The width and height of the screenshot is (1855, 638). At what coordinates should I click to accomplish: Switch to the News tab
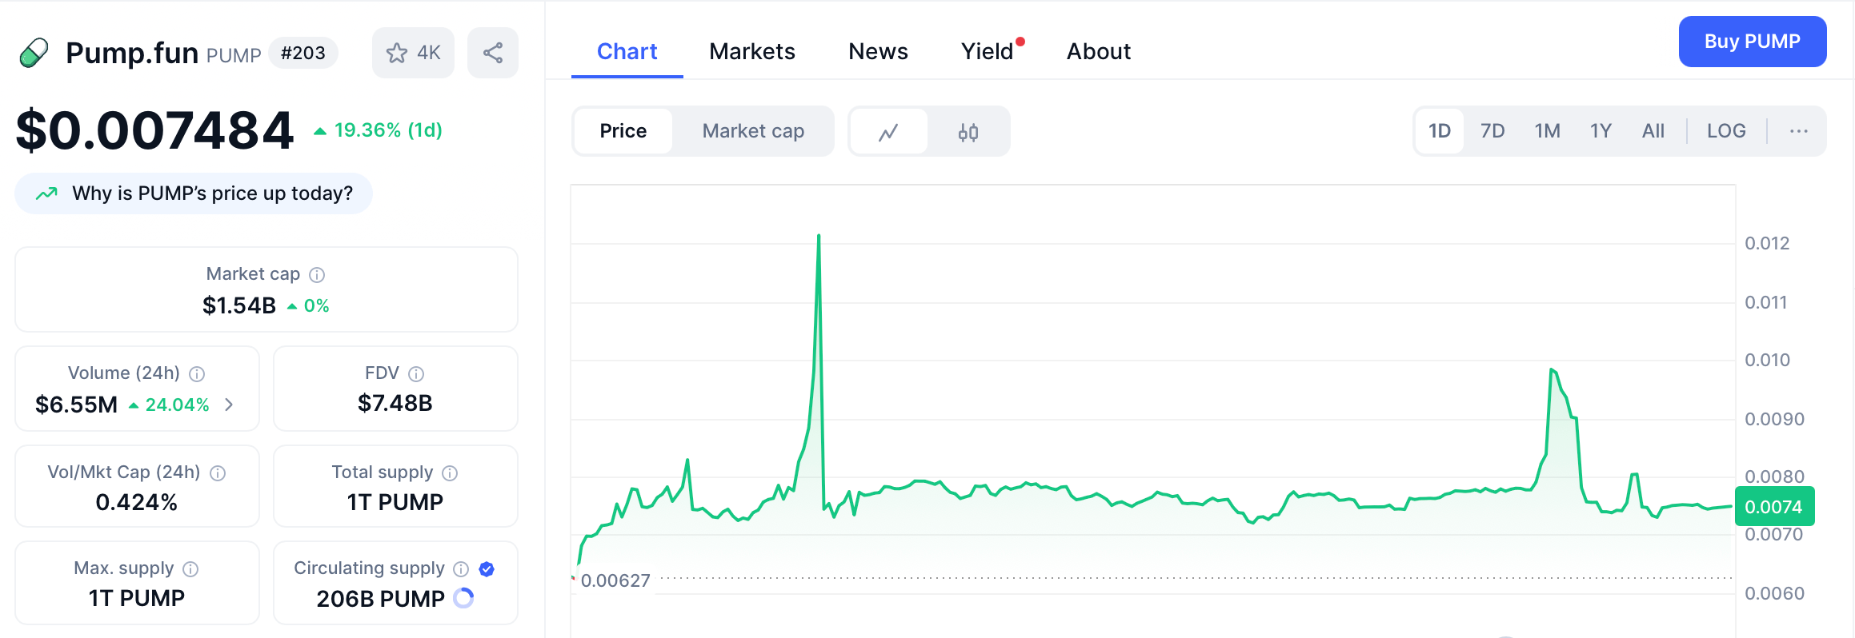tap(879, 52)
